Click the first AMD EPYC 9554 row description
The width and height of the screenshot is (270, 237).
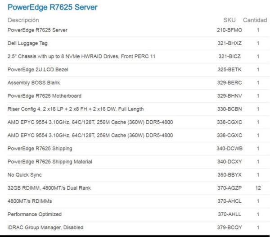click(x=90, y=122)
